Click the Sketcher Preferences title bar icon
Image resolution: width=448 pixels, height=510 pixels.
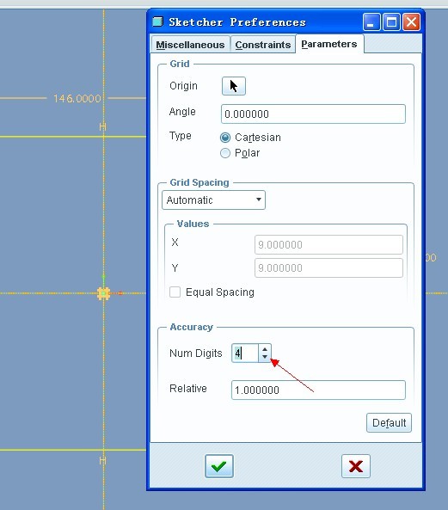(x=157, y=22)
